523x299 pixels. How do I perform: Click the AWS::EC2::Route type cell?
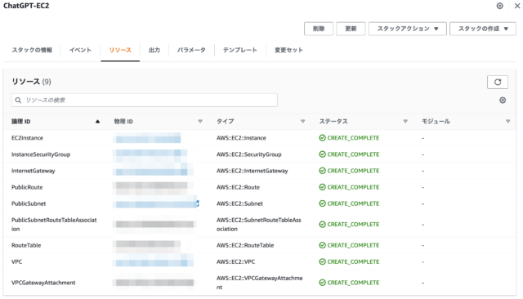click(x=238, y=187)
